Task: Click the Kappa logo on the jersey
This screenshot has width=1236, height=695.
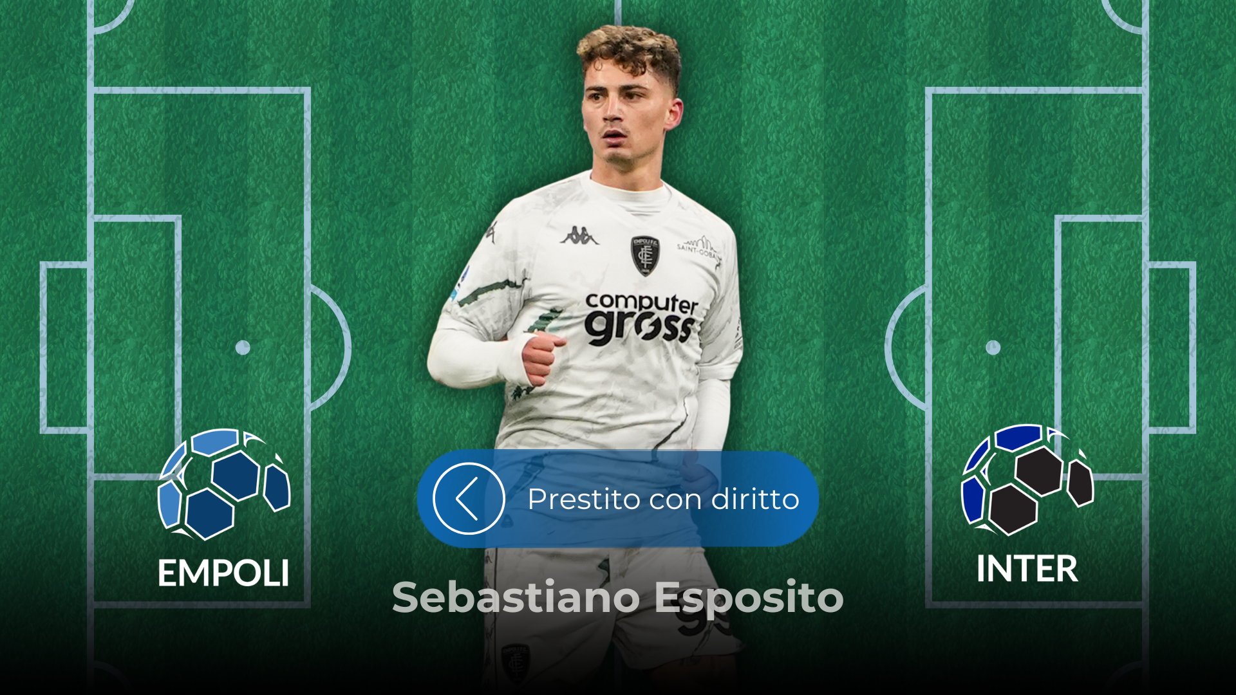Action: (579, 236)
